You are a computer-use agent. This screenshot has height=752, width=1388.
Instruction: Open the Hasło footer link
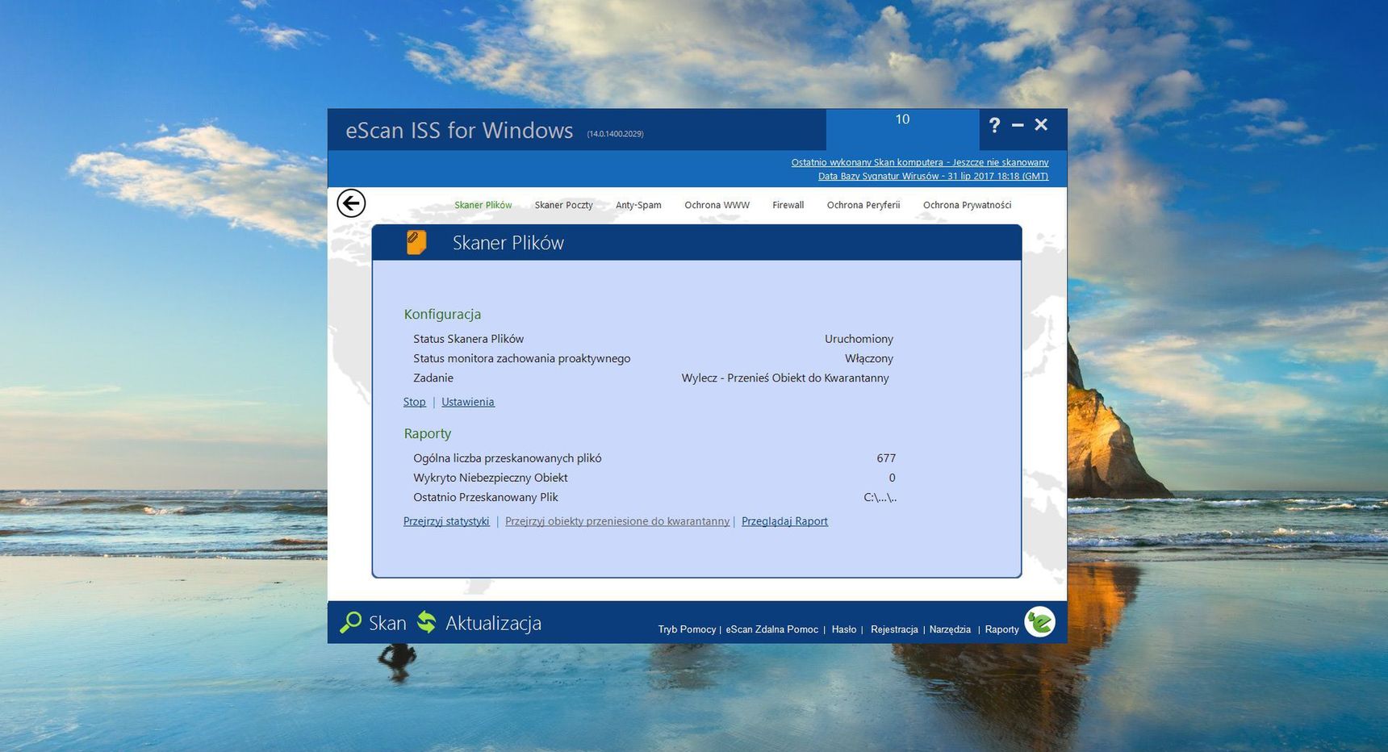coord(843,629)
